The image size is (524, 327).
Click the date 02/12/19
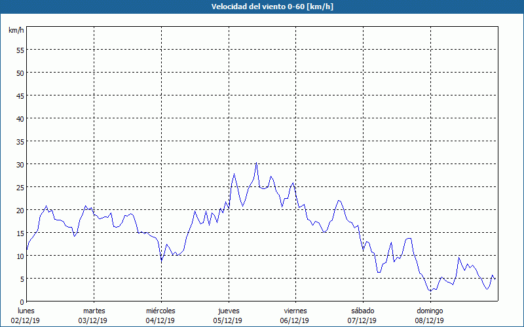click(26, 320)
